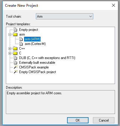120x126 pixels.
Task: Click the asm (ARM) document icon
Action: click(21, 39)
